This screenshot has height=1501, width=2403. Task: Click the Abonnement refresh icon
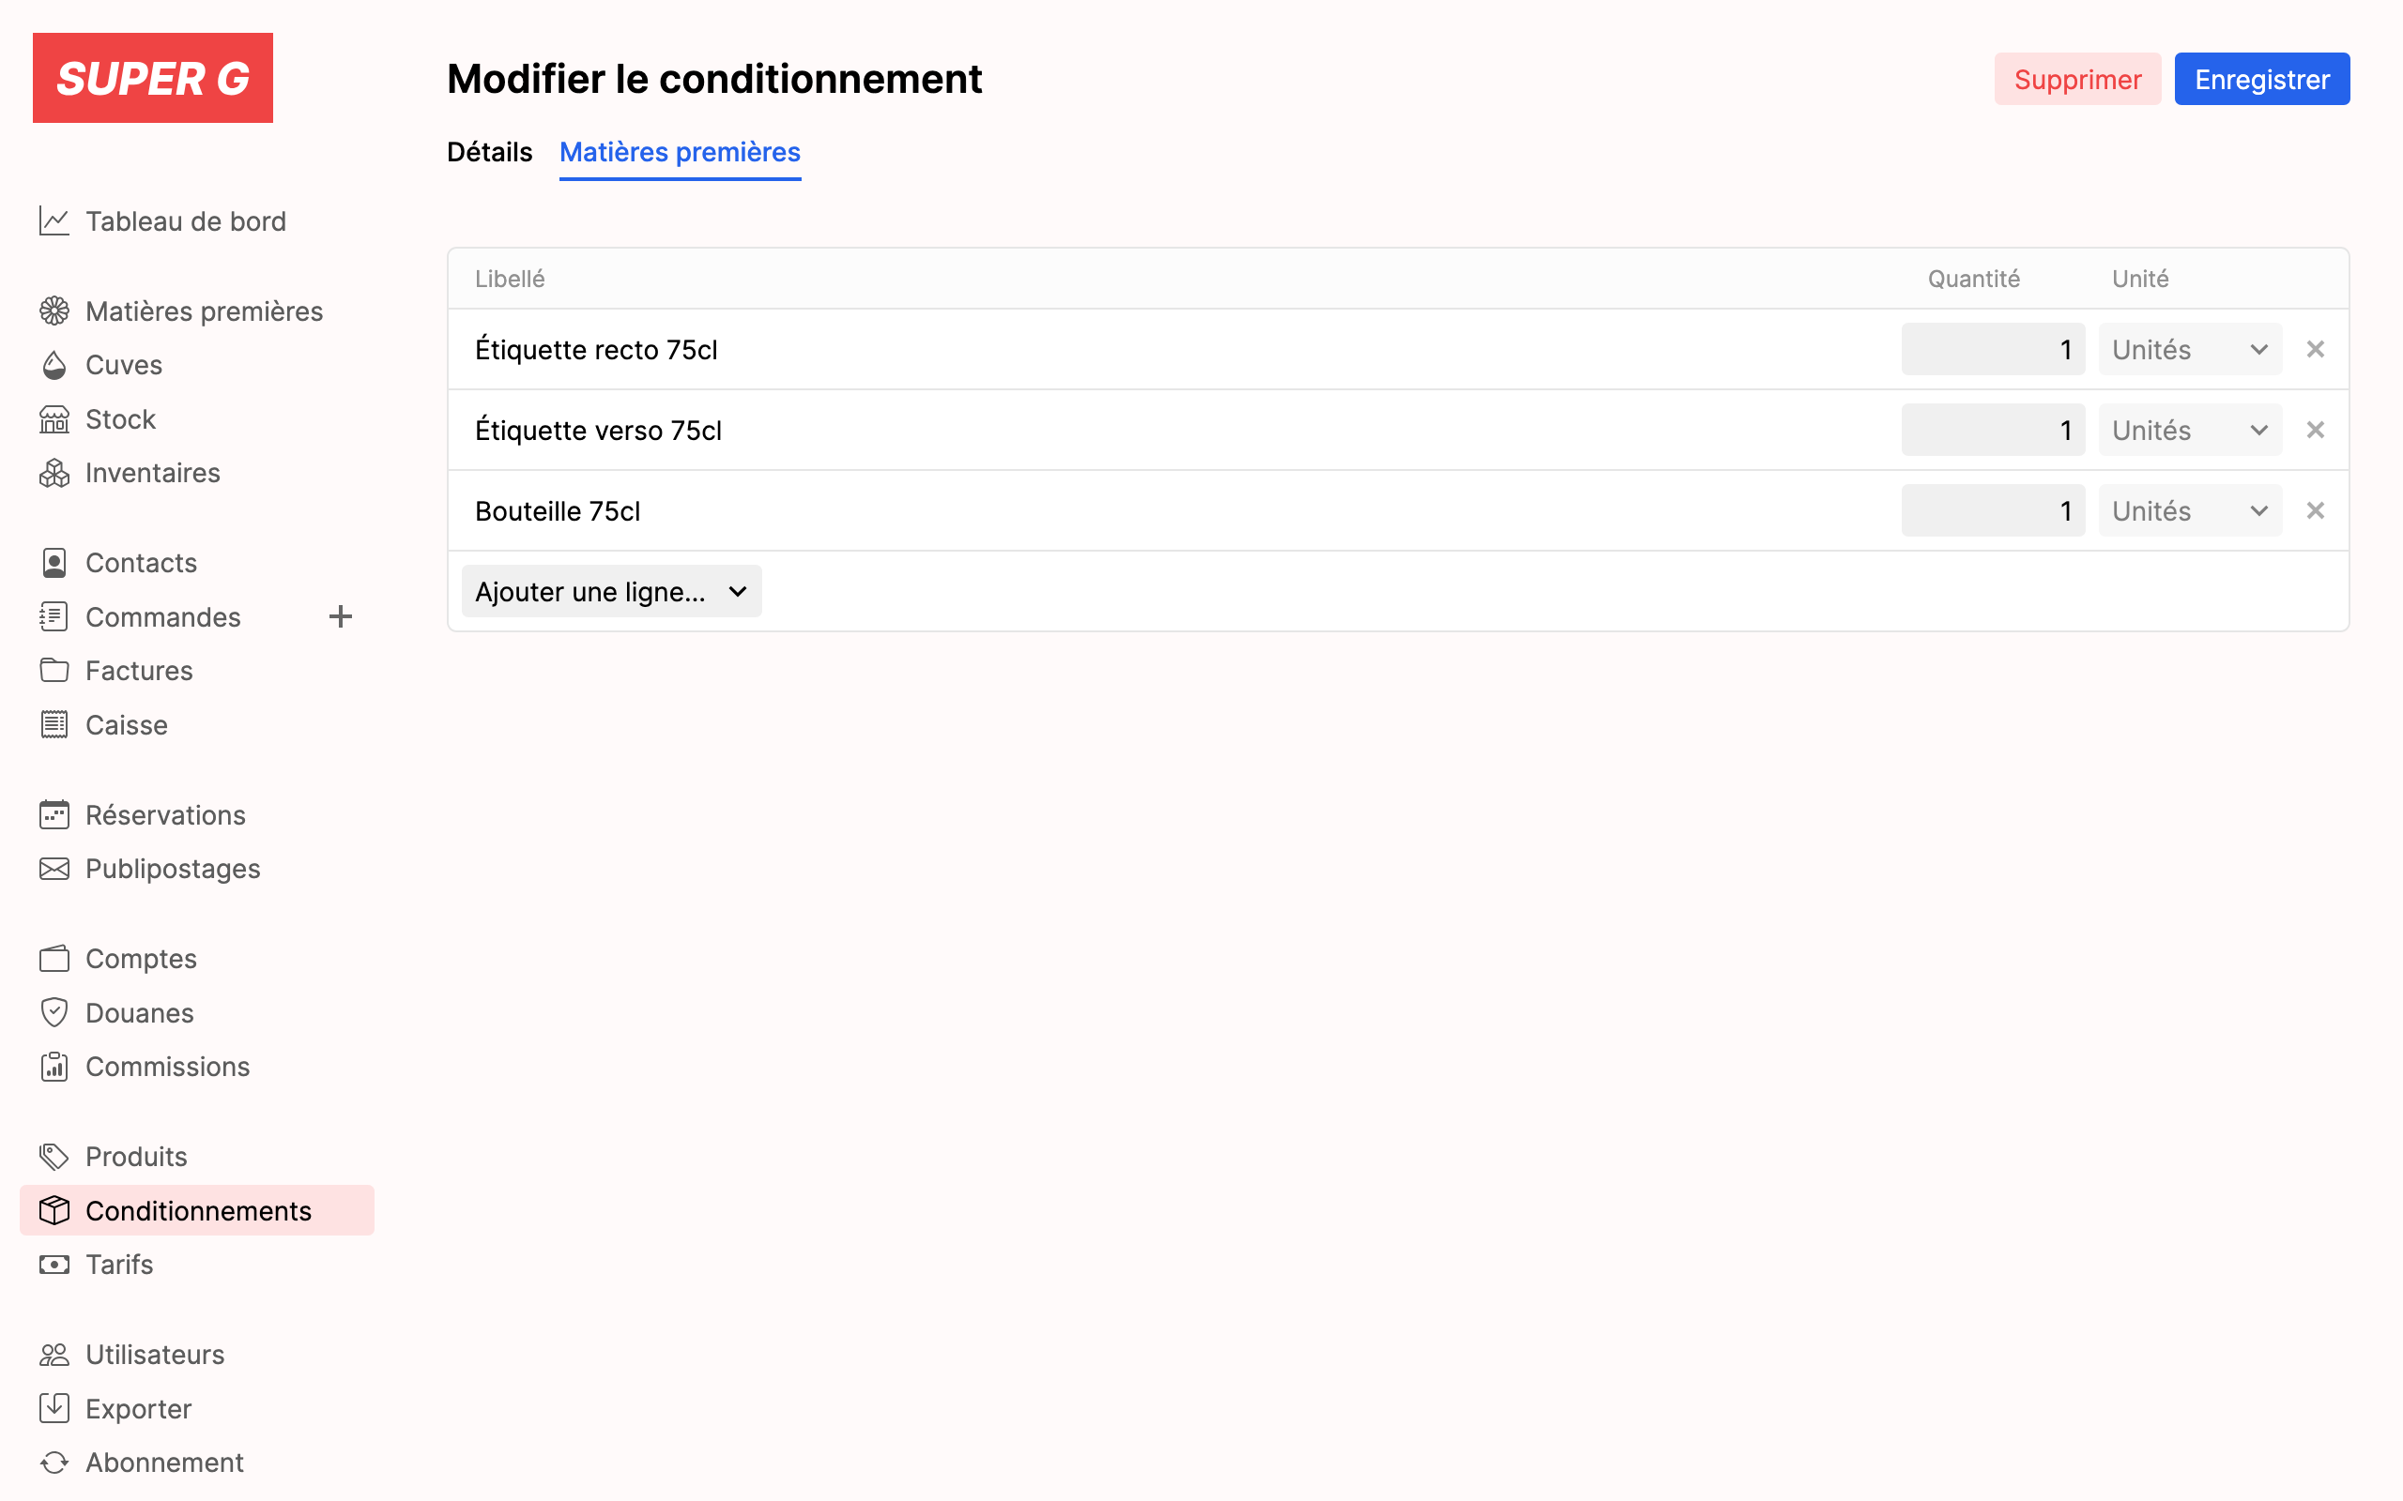coord(54,1463)
